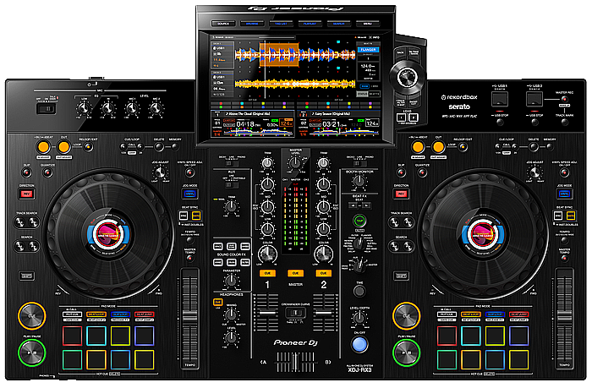Tap the right deck CUE button
This screenshot has height=388, width=592.
pos(406,315)
